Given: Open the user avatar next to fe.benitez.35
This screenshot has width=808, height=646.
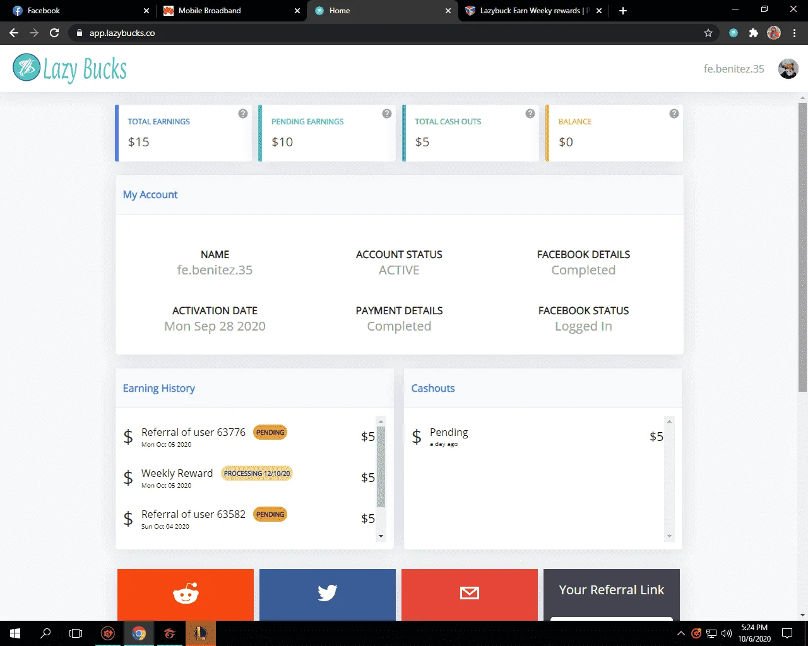Looking at the screenshot, I should click(788, 68).
